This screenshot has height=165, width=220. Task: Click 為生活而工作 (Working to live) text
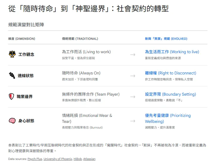(x=172, y=52)
